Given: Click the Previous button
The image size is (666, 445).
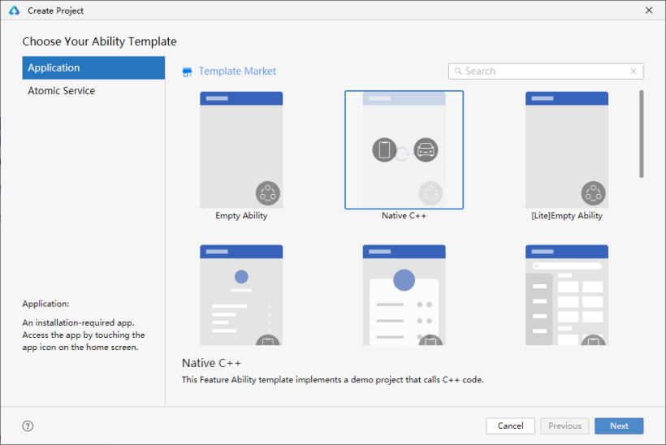Looking at the screenshot, I should pyautogui.click(x=564, y=426).
